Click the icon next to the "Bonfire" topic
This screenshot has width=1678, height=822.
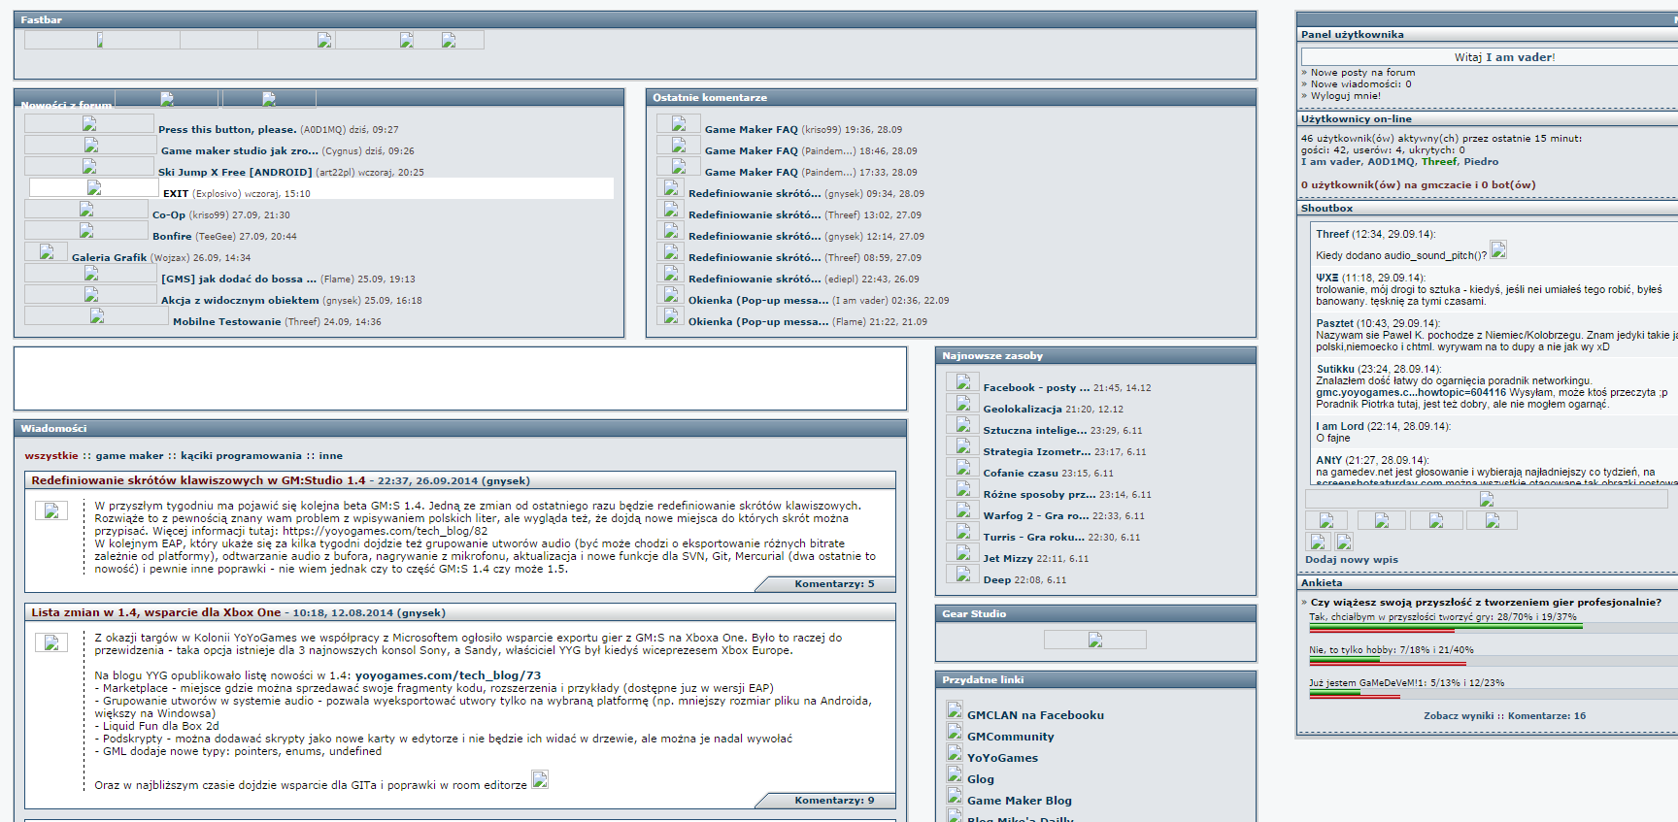point(86,230)
